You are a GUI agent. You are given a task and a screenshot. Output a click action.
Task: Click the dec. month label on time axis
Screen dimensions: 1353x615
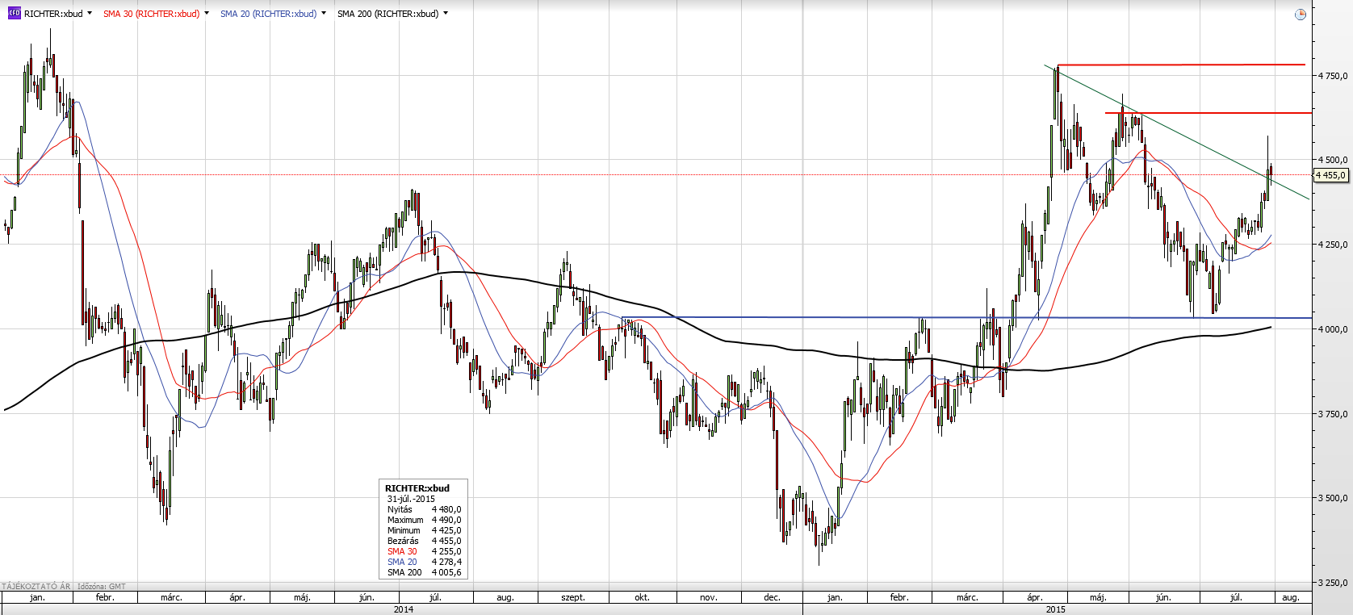point(772,597)
